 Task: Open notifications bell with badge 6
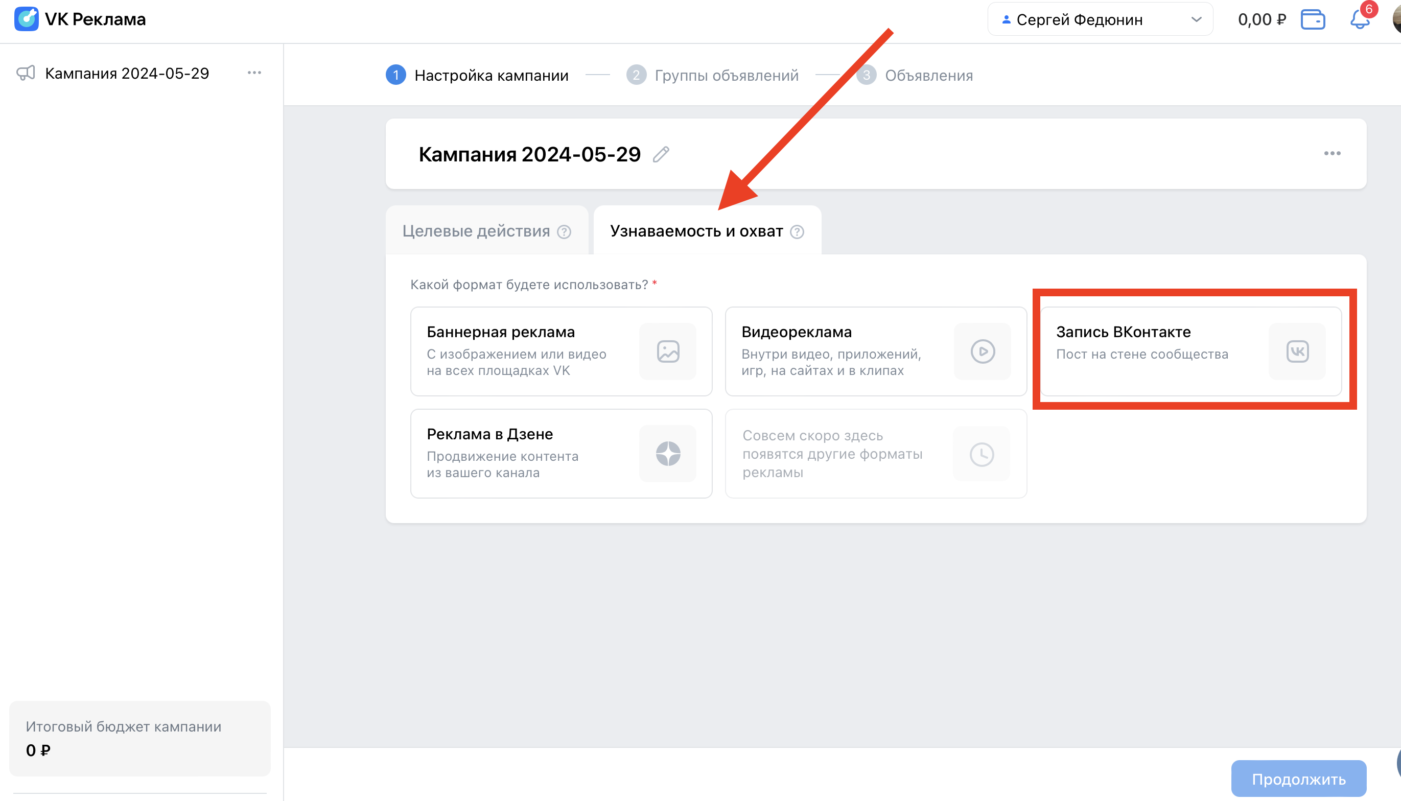click(1360, 20)
